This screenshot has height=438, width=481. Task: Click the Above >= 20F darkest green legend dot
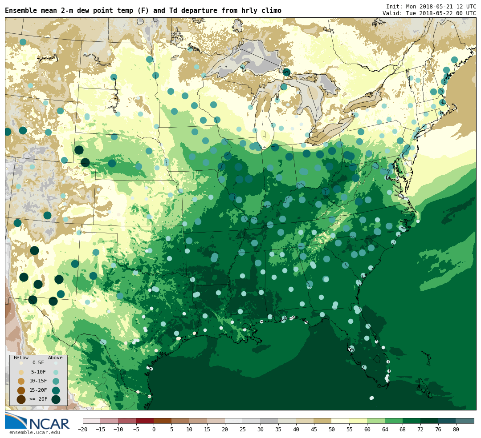[x=56, y=400]
